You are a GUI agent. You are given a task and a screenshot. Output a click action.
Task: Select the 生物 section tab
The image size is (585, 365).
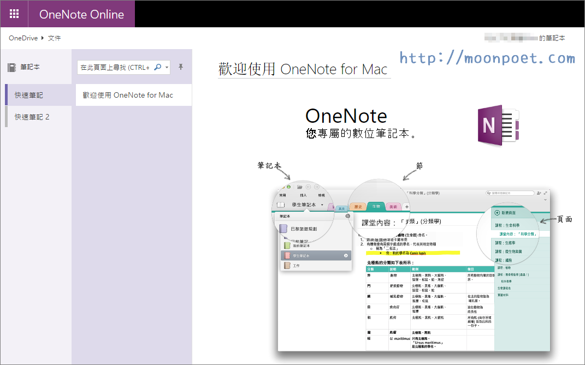[x=376, y=207]
